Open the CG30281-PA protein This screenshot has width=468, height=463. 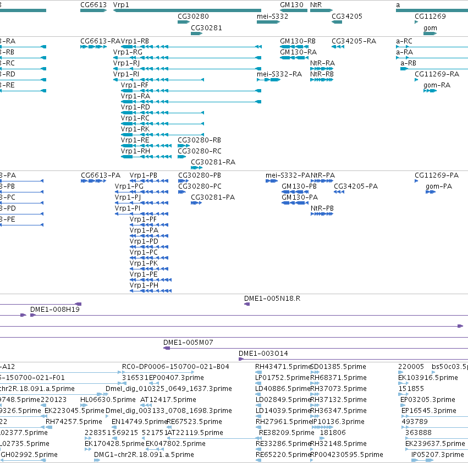coord(212,197)
